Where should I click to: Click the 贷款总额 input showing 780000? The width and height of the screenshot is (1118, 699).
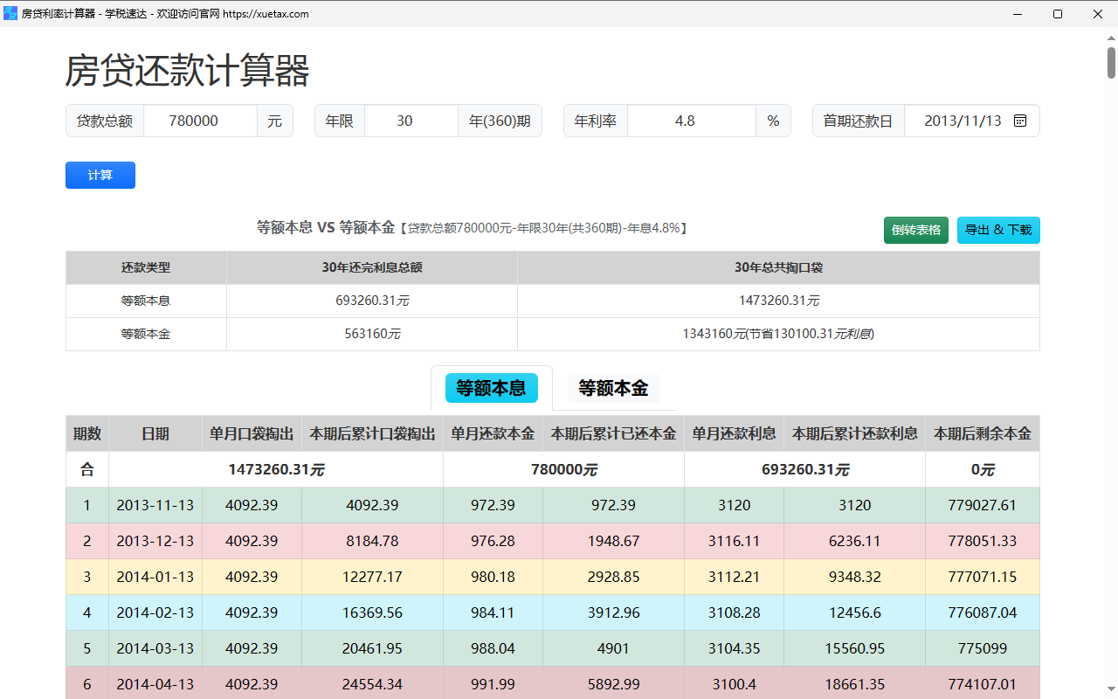point(200,121)
